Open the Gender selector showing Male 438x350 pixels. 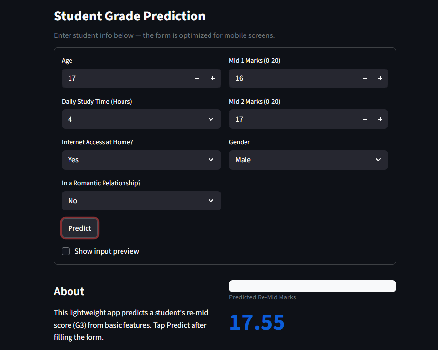(x=301, y=160)
